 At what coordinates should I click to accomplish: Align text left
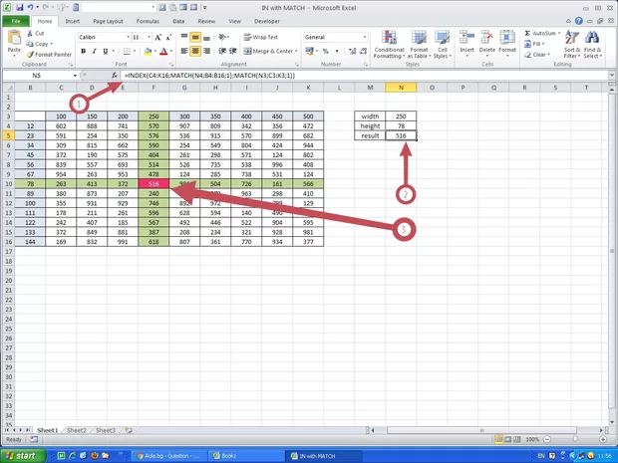[x=184, y=51]
